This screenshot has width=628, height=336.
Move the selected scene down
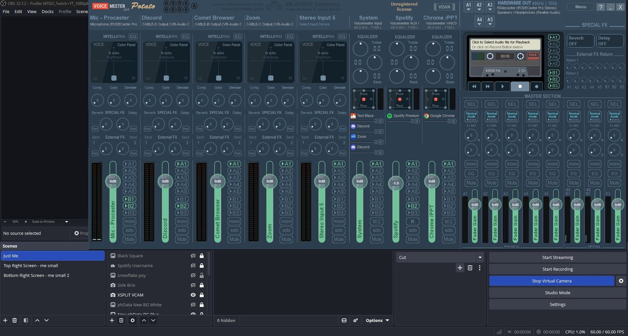tap(46, 320)
